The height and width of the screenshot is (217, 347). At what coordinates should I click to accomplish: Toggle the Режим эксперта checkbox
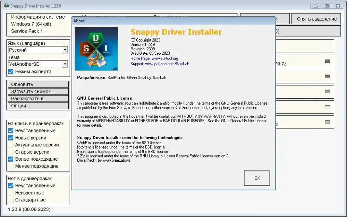point(11,72)
